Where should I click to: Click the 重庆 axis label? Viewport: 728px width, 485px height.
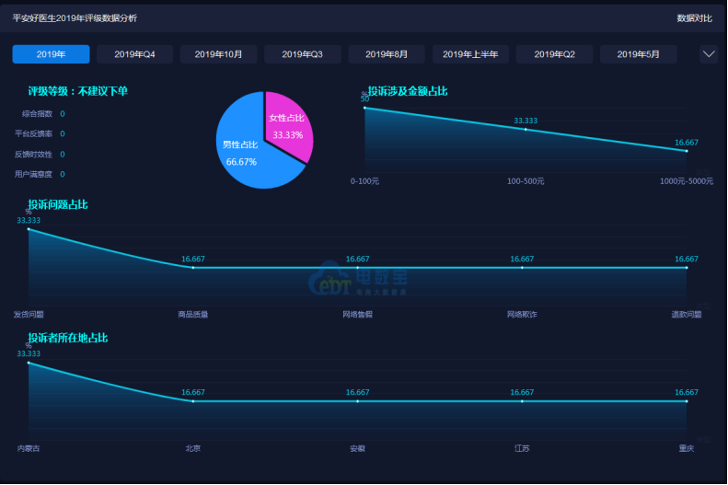click(x=687, y=448)
